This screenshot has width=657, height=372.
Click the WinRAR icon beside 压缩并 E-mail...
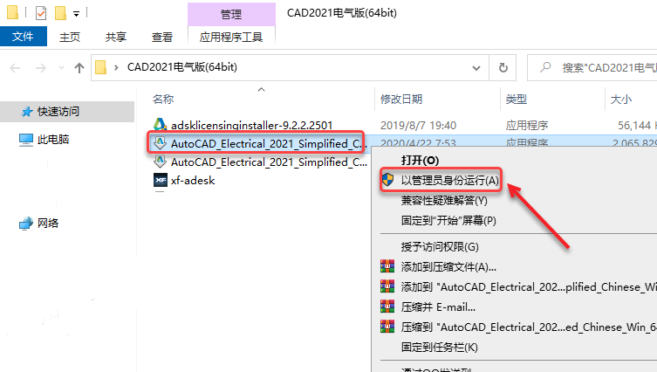387,307
